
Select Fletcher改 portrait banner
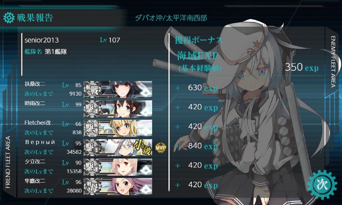click(x=118, y=128)
